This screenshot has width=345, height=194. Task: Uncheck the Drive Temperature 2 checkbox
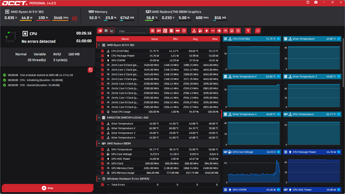point(102,128)
